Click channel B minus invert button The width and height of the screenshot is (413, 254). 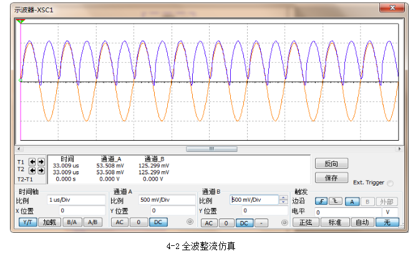pos(261,223)
